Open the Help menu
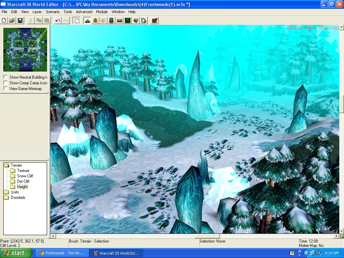 132,12
